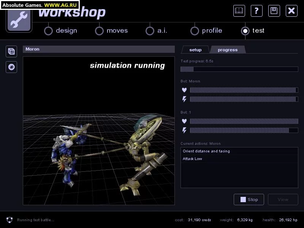Click the wrench workshop icon
Screen dimensions: 304x228
19,21
